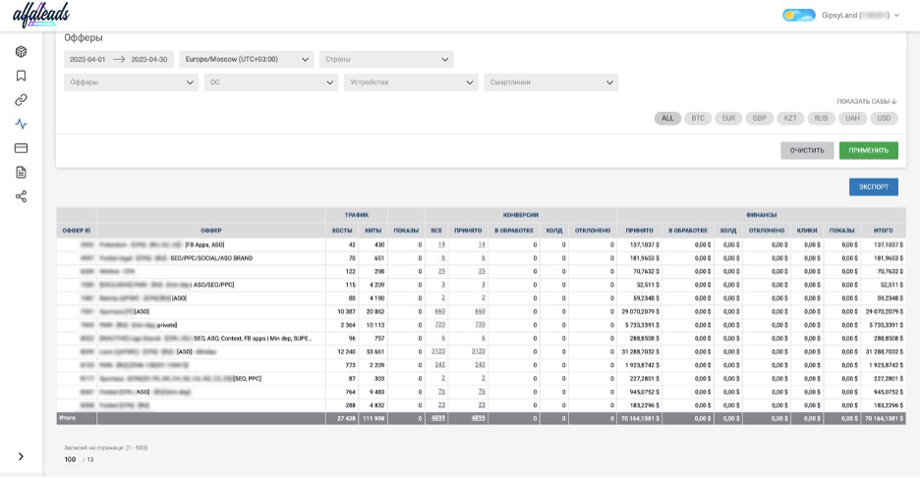This screenshot has height=478, width=920.
Task: Open the Смартлинки dropdown
Action: coord(551,82)
